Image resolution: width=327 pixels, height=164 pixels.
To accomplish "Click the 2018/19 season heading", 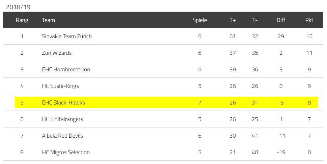I will pyautogui.click(x=18, y=7).
